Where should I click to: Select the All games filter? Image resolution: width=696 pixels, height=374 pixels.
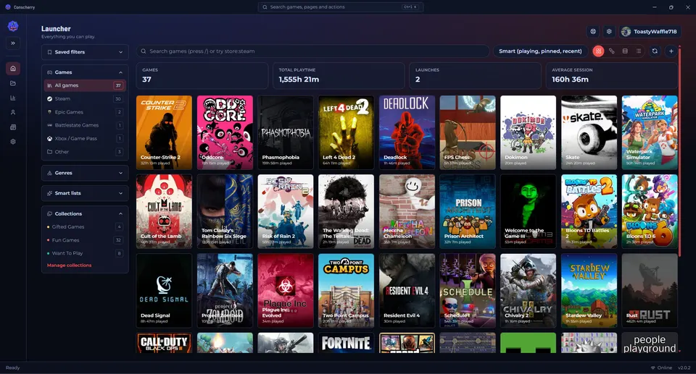tap(86, 85)
